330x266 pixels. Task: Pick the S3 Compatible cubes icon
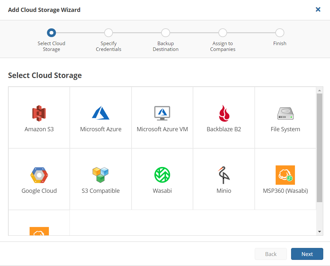click(101, 175)
